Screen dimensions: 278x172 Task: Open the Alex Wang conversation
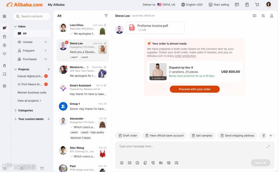pos(83,152)
